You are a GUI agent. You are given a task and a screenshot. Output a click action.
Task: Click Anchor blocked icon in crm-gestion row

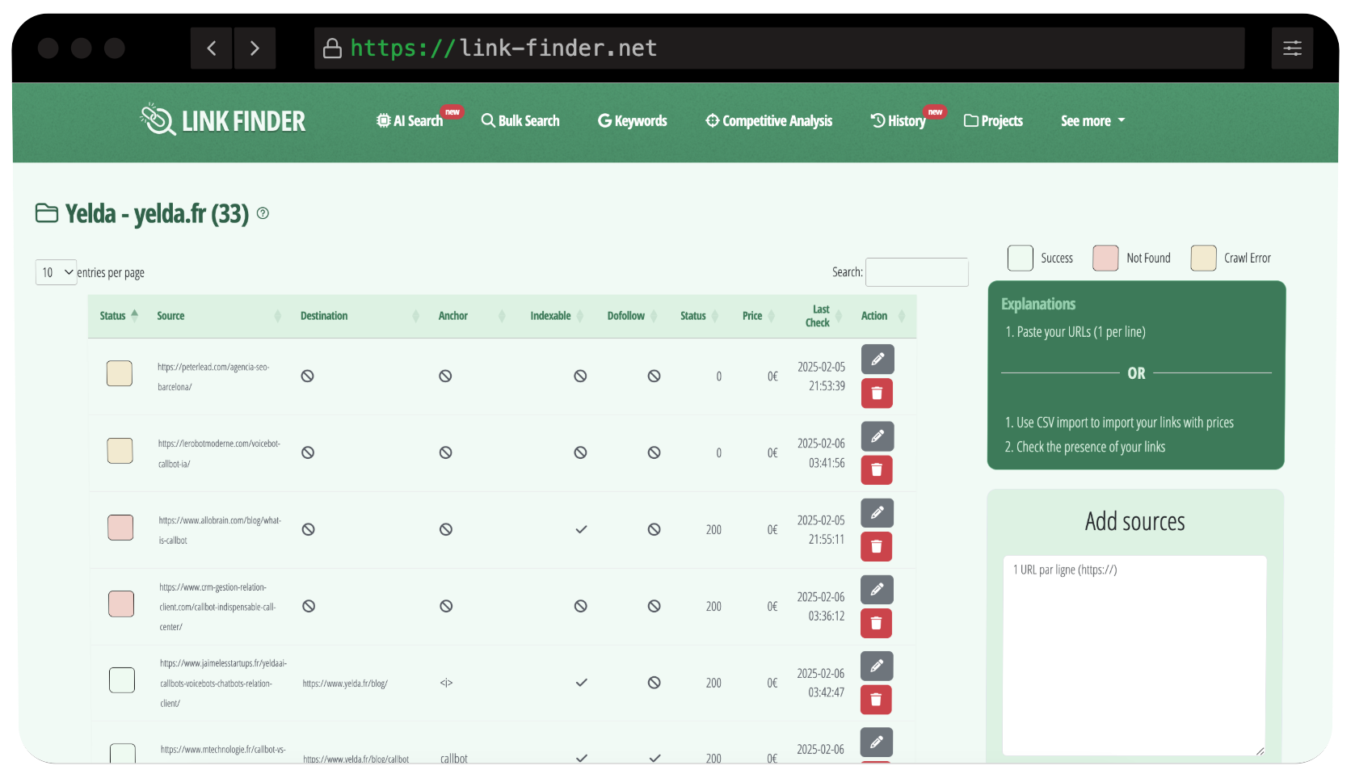[x=446, y=606]
